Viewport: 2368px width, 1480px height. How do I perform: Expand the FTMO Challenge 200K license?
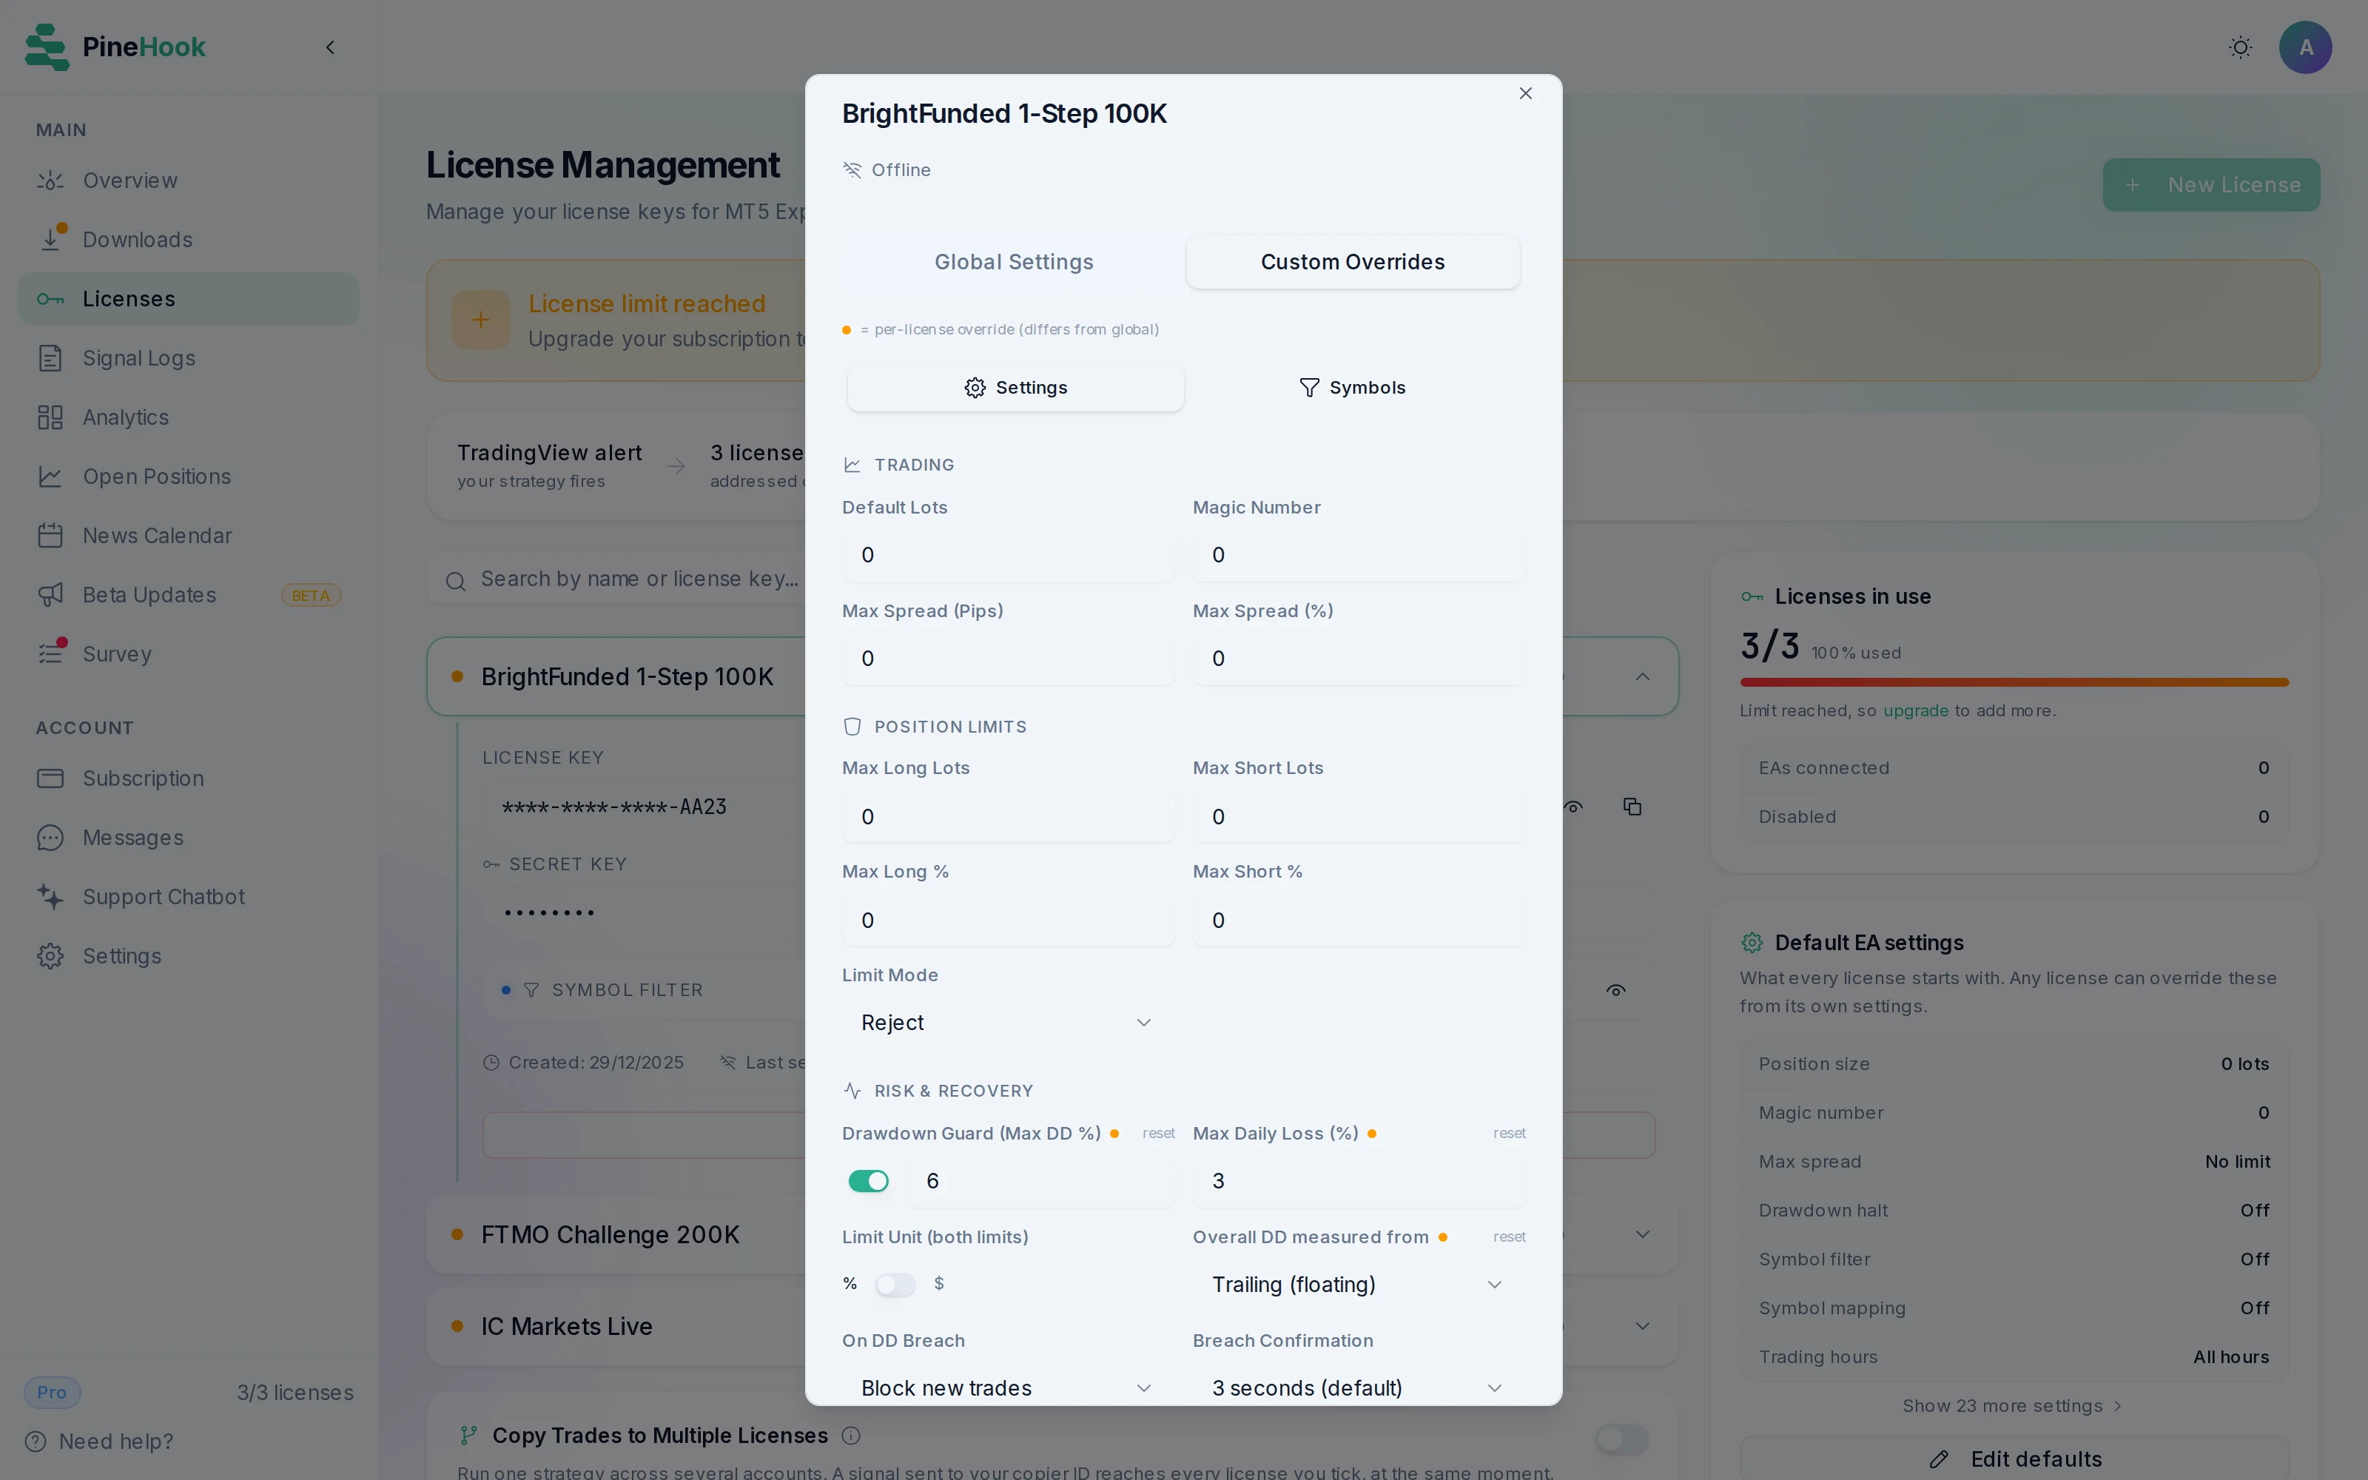(x=1642, y=1234)
